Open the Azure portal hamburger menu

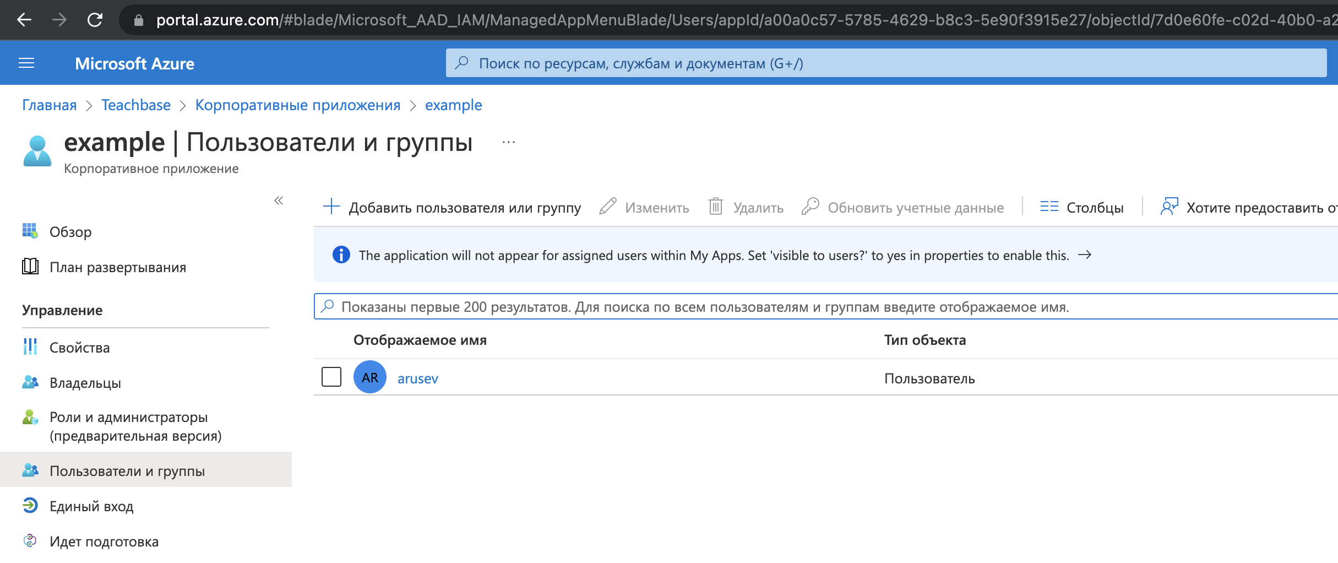tap(26, 63)
